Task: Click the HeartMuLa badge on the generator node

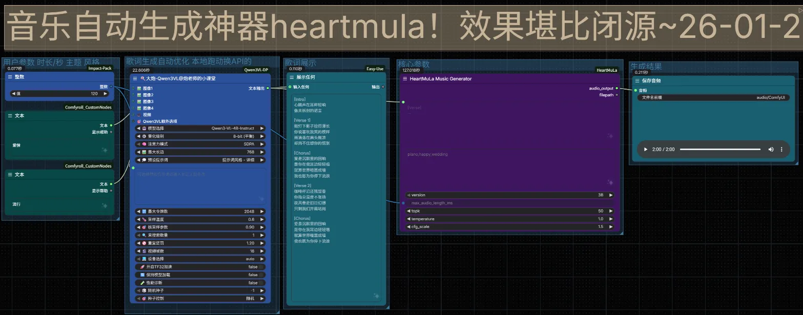Action: [606, 70]
